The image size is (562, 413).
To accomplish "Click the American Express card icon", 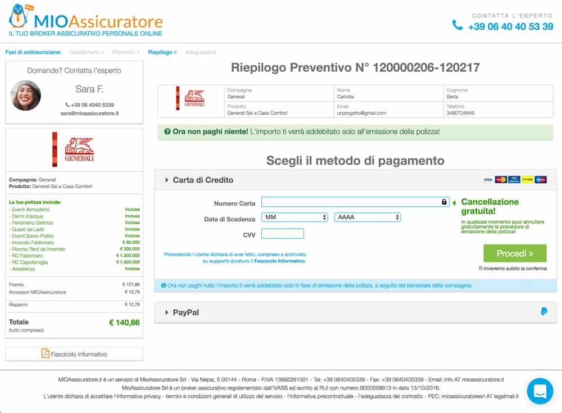I will 514,179.
